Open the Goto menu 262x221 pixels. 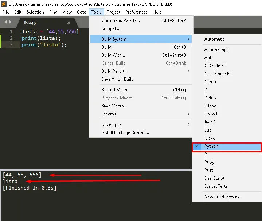tap(82, 12)
